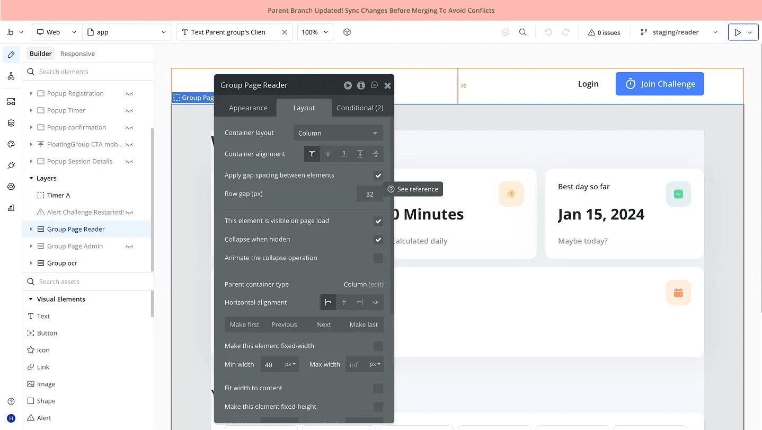This screenshot has height=430, width=762.
Task: Enable Fit width to content checkbox
Action: 378,389
